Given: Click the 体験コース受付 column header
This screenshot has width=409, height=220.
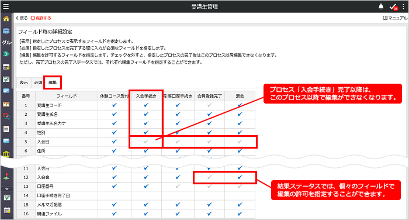Looking at the screenshot, I should (x=115, y=96).
